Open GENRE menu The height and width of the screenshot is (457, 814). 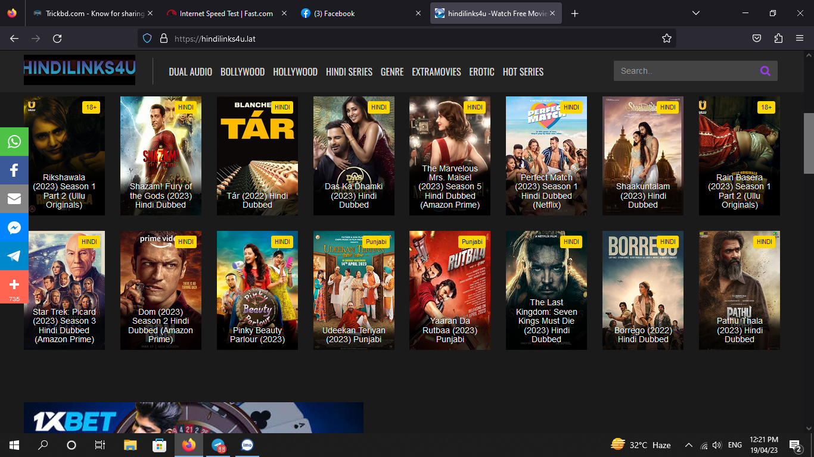pyautogui.click(x=392, y=71)
